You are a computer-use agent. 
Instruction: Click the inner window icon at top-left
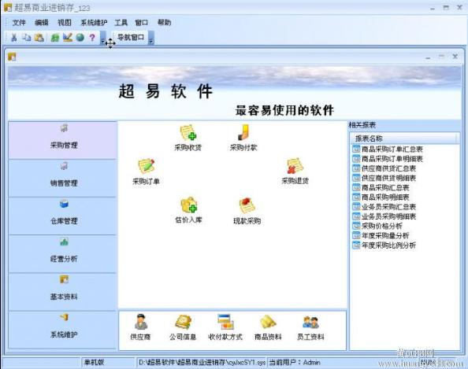pos(12,57)
